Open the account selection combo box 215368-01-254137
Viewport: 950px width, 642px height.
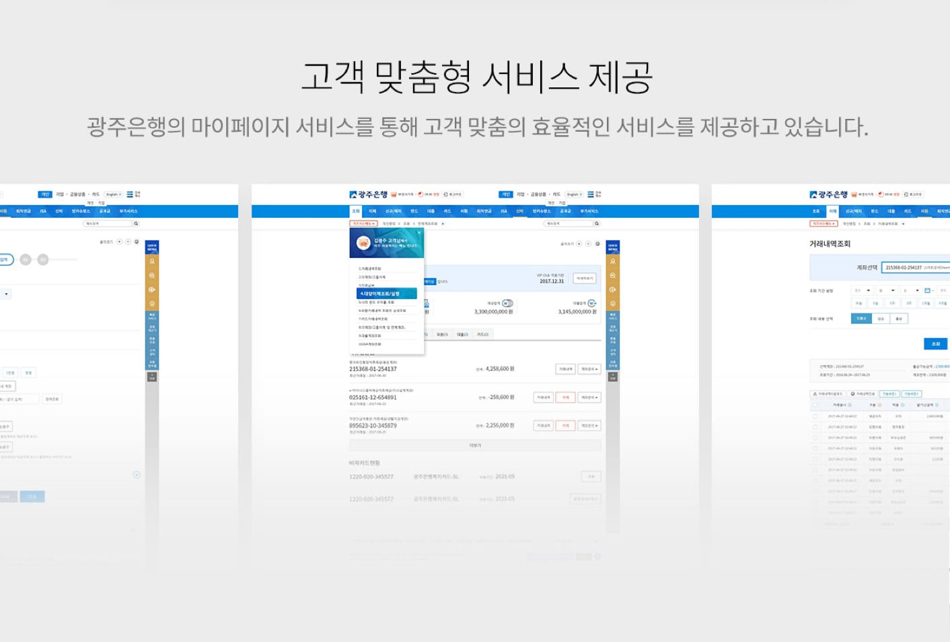point(915,268)
